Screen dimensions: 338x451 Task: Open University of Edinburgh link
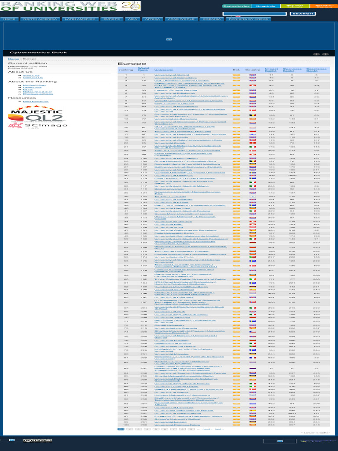click(x=174, y=93)
